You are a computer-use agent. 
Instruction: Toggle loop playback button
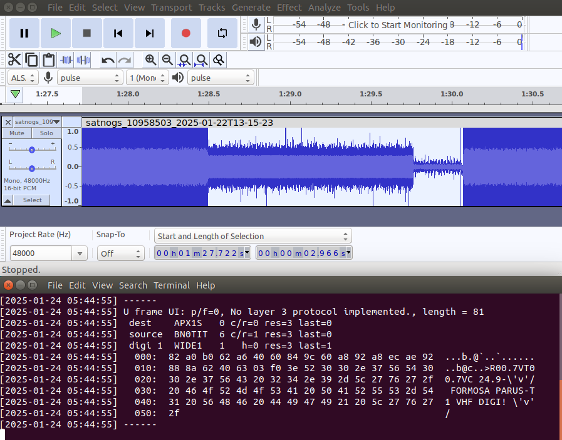(222, 33)
